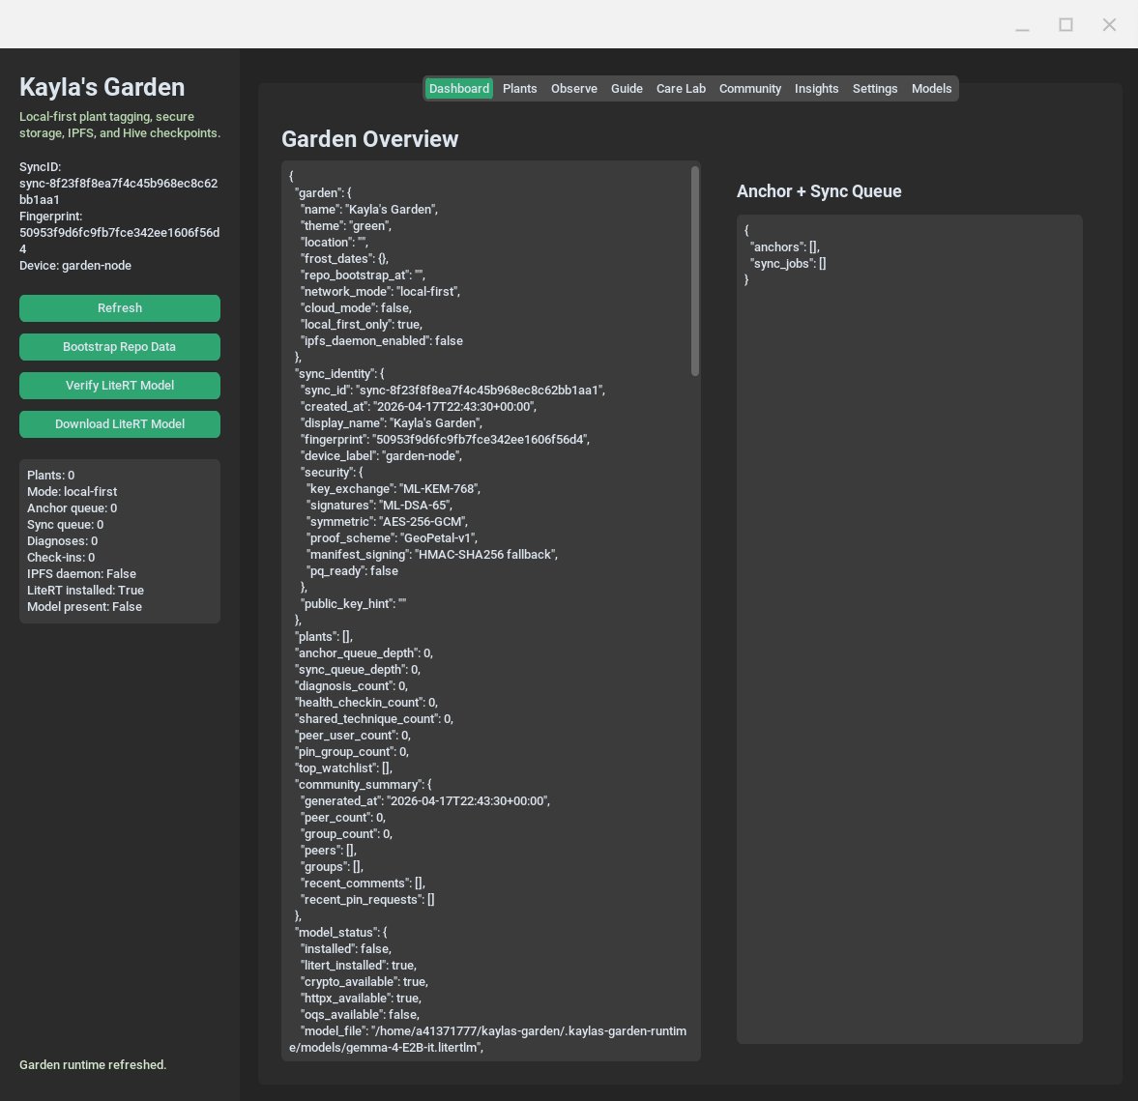Click "signatures": "ML-DSA-65" line
The height and width of the screenshot is (1101, 1138).
click(379, 506)
